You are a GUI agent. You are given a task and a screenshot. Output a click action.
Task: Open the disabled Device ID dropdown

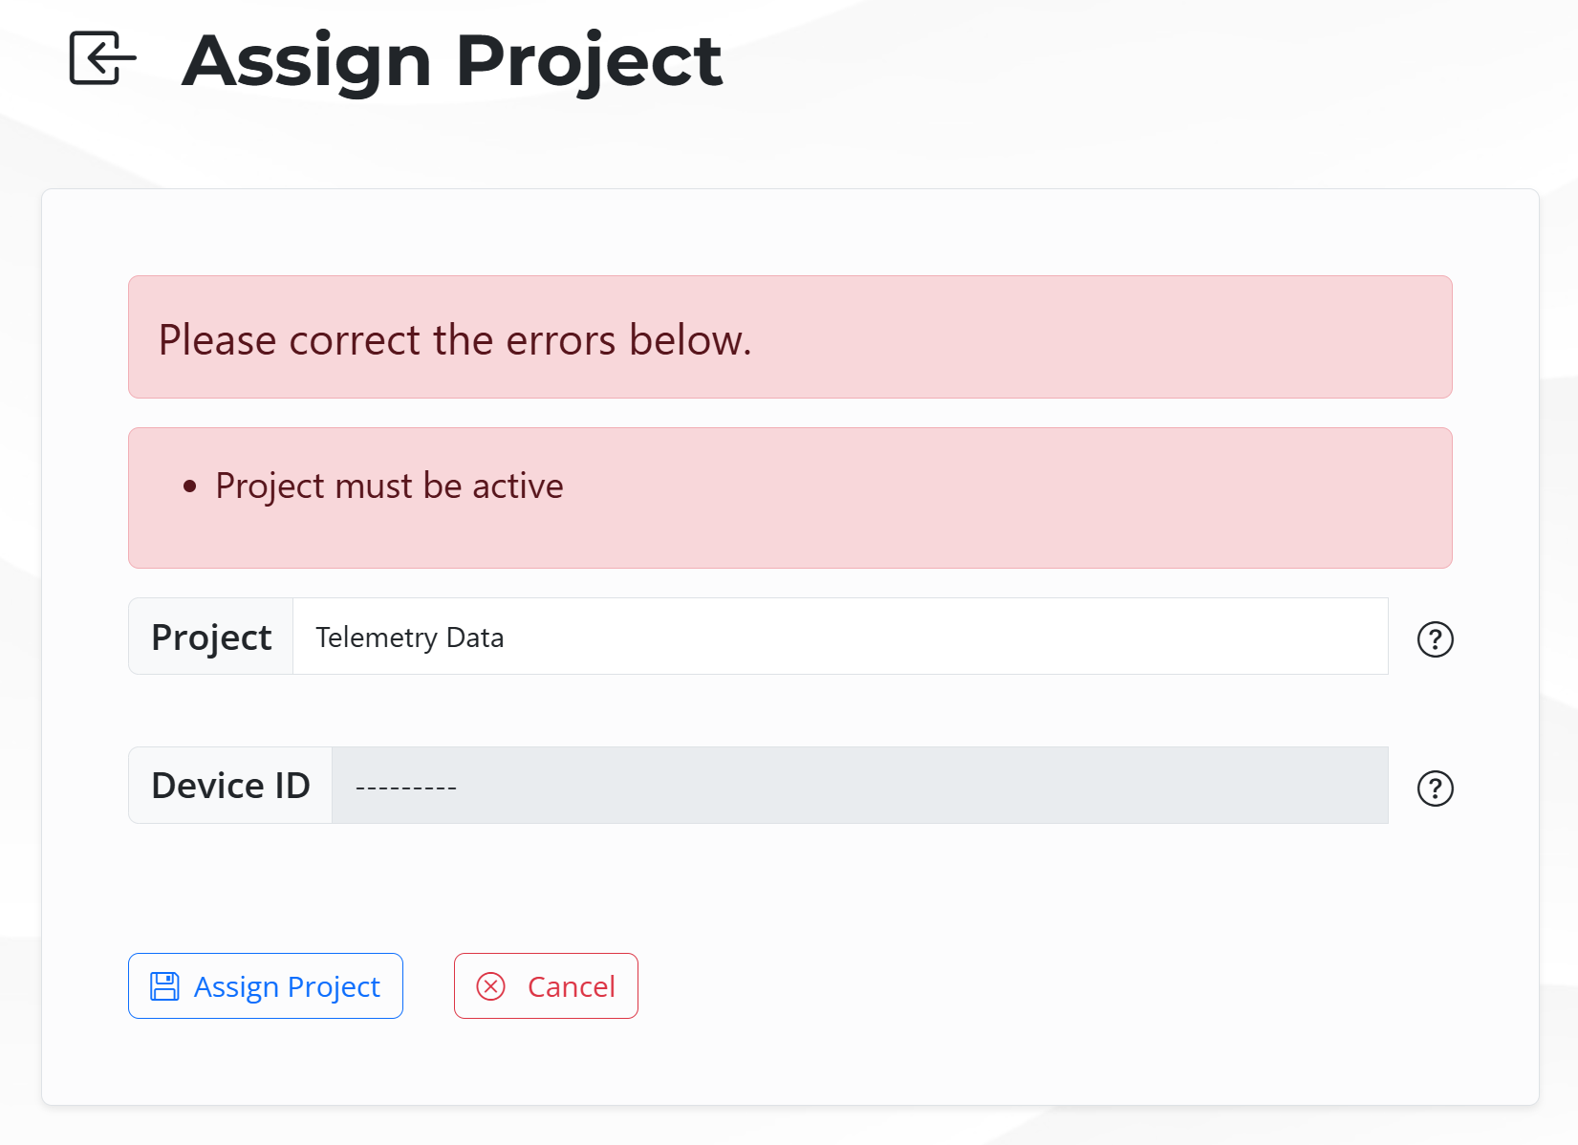coord(858,786)
